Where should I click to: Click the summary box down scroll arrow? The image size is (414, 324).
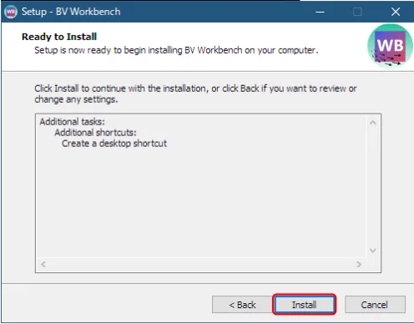pos(373,251)
